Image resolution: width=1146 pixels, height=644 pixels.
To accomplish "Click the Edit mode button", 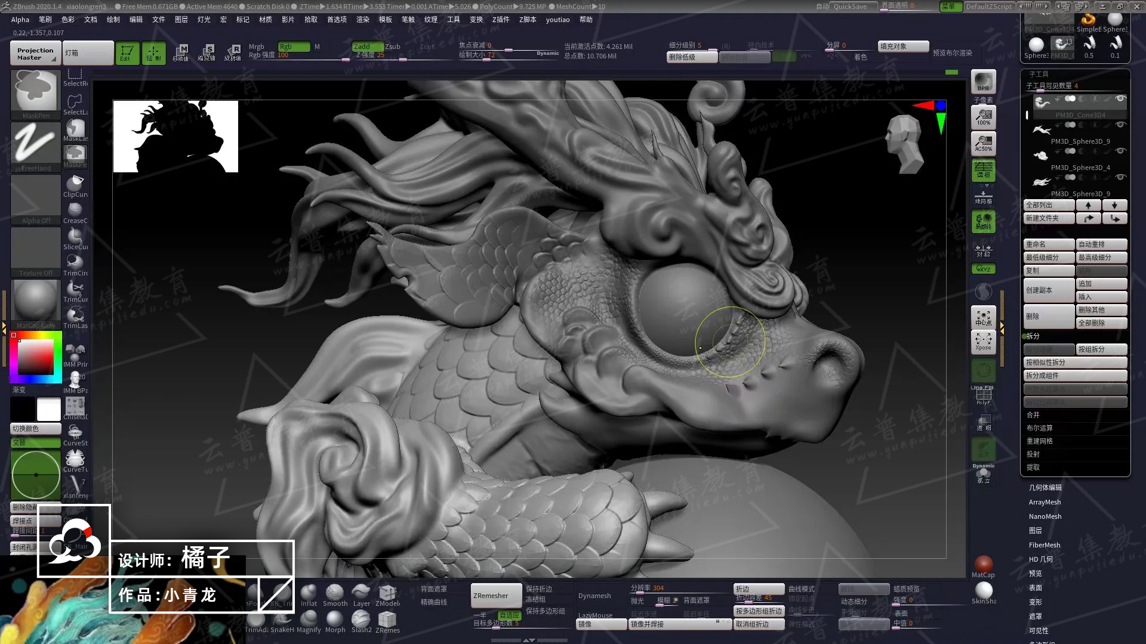I will (127, 52).
